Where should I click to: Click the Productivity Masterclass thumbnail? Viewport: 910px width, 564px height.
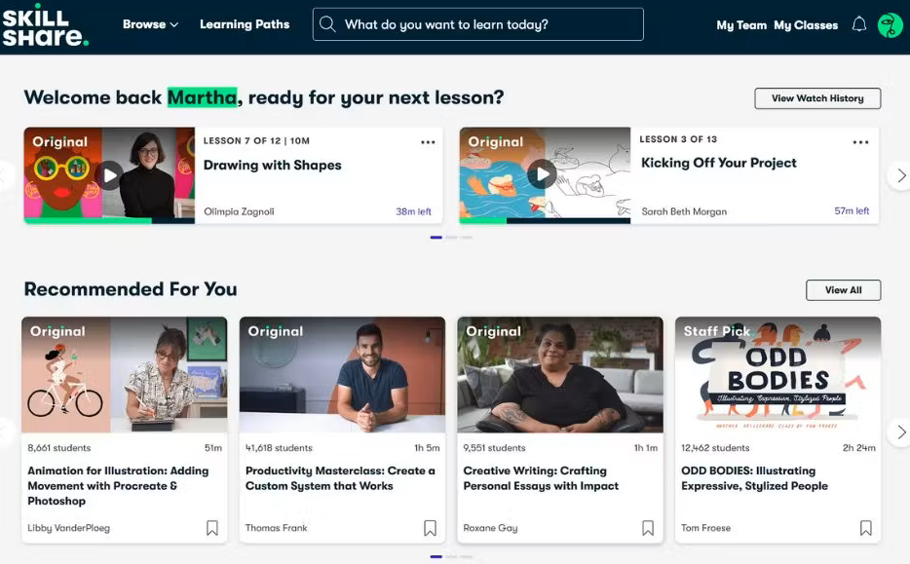342,375
